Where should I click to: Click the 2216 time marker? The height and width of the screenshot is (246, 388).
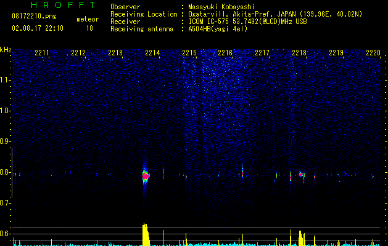point(225,53)
